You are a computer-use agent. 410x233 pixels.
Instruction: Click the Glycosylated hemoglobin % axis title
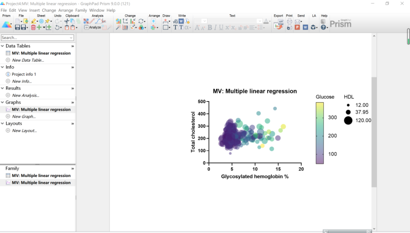[255, 176]
